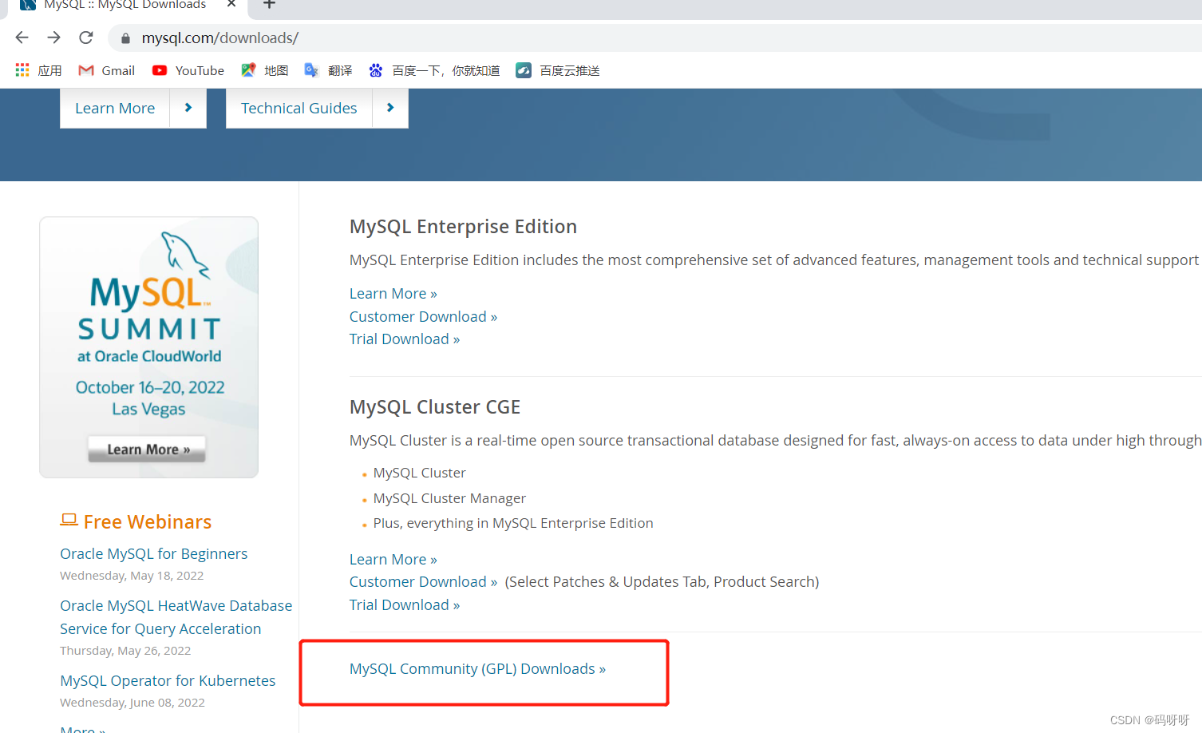
Task: Click the MySQL Cluster CGE heading
Action: click(435, 407)
